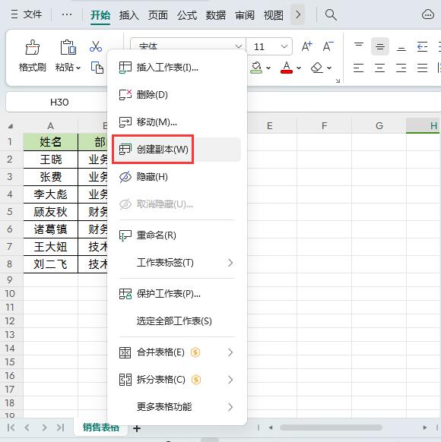
Task: Toggle vertical middle alignment icon
Action: pyautogui.click(x=379, y=46)
